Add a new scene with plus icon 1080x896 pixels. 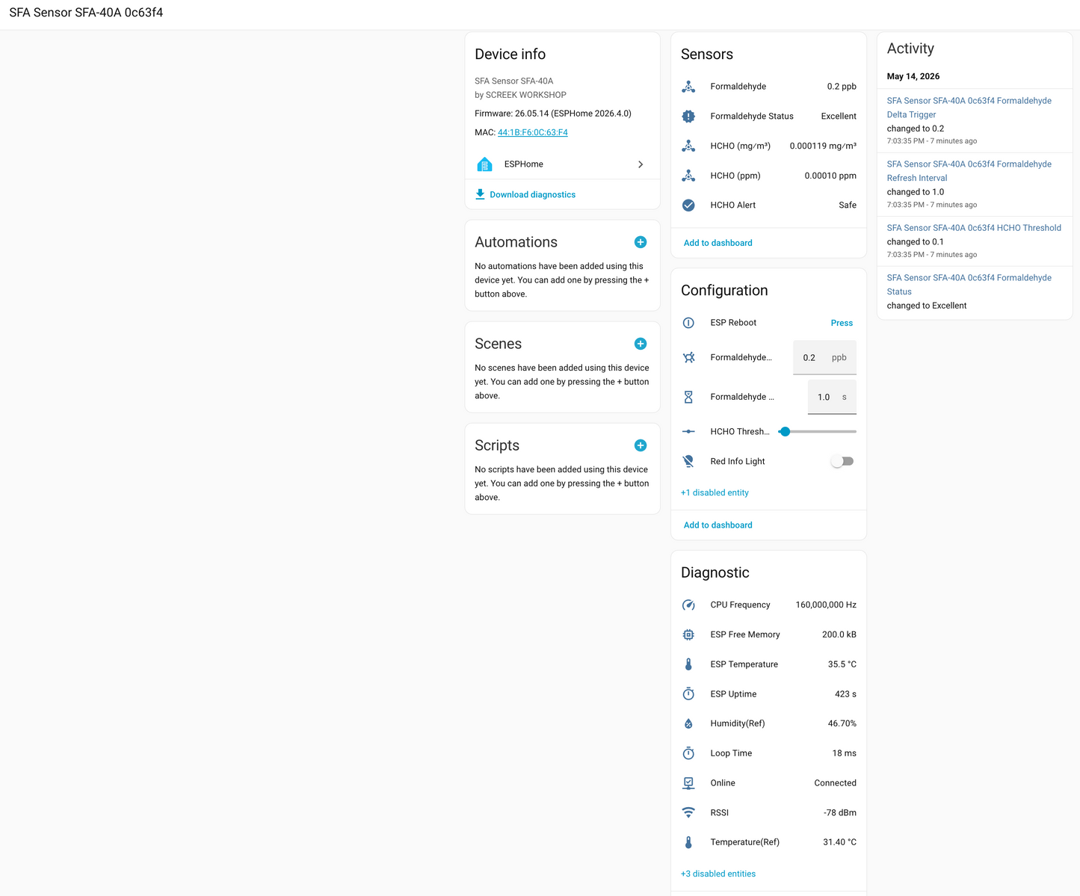click(x=641, y=344)
